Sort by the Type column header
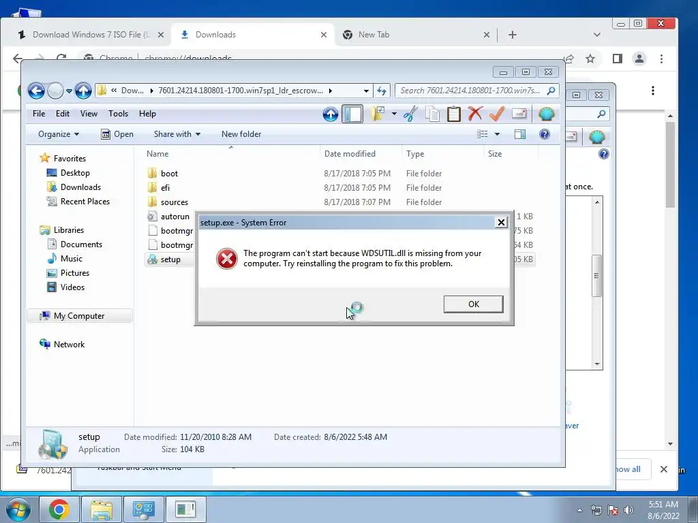698x523 pixels. 442,154
